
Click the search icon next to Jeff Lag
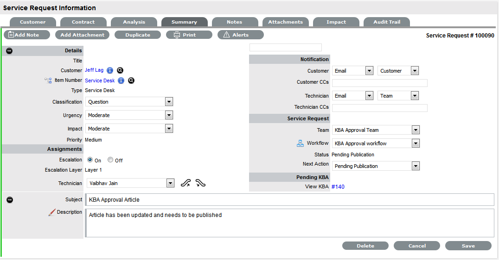(120, 70)
